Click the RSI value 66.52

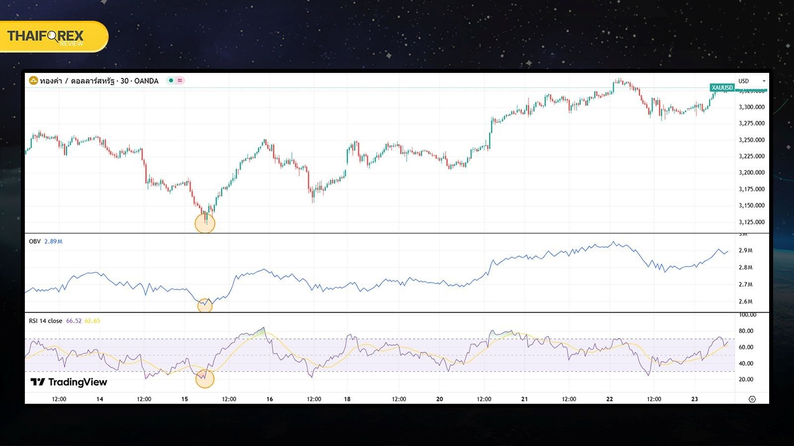pyautogui.click(x=73, y=321)
